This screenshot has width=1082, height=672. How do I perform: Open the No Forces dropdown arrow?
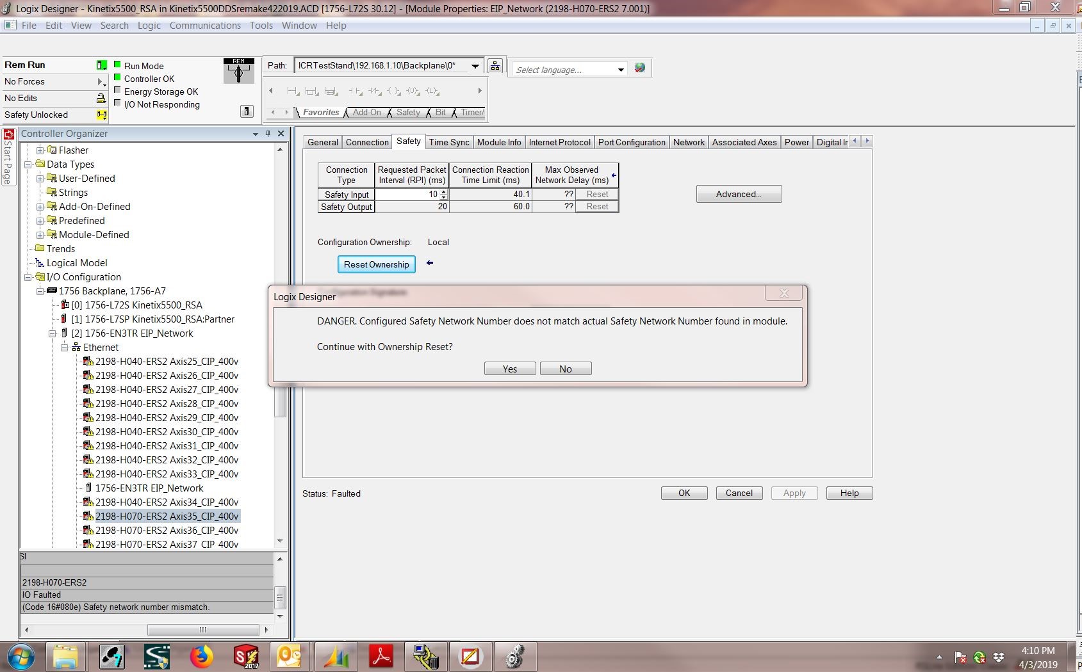(101, 82)
